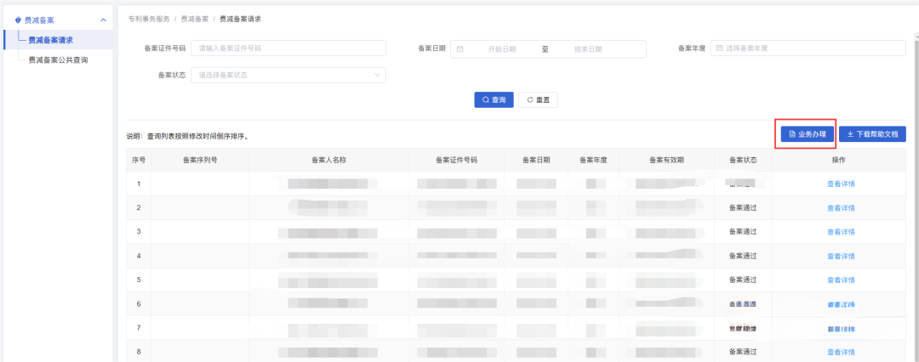This screenshot has width=919, height=362.
Task: Click the shield icon beside 费减备案
Action: coord(18,20)
